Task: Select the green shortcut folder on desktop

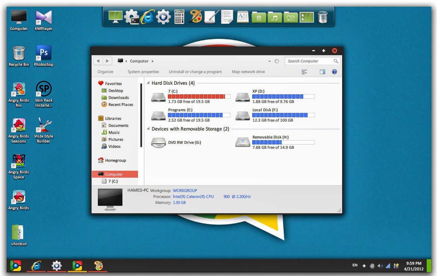Action: [19, 235]
